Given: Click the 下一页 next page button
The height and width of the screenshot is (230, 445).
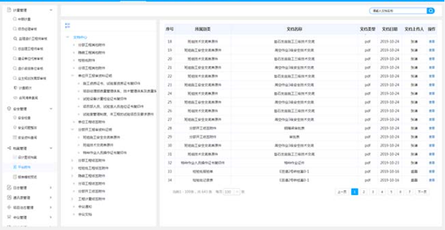Looking at the screenshot, I should (423, 192).
